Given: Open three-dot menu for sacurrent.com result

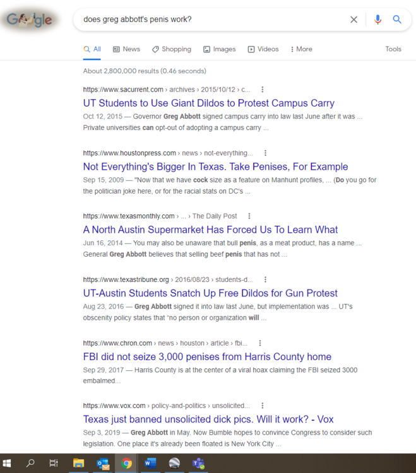Looking at the screenshot, I should point(263,90).
